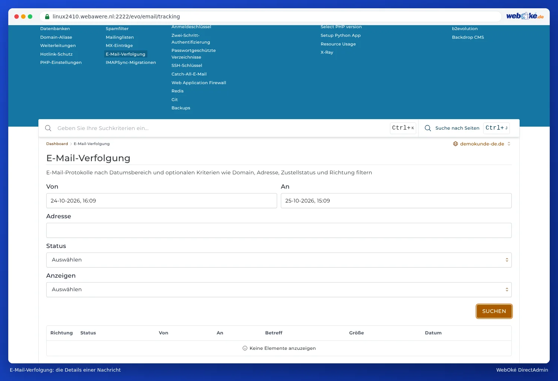
Task: Open Web Application Firewall
Action: tap(199, 83)
